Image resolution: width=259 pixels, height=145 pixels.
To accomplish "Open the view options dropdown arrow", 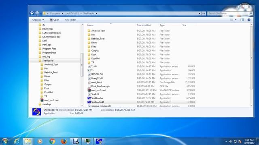I will tap(236, 20).
